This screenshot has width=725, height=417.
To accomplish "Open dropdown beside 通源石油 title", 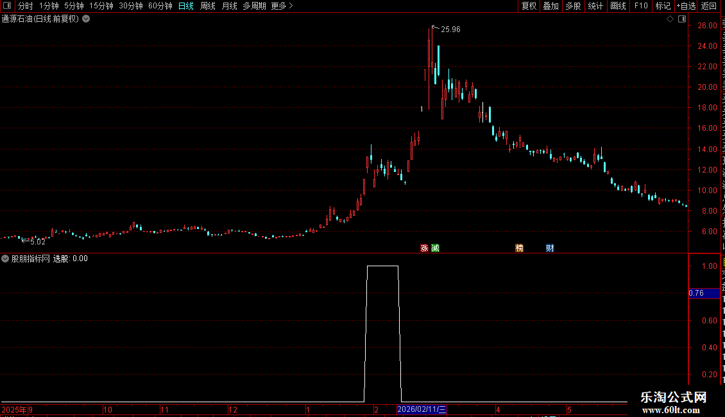I will (x=86, y=19).
